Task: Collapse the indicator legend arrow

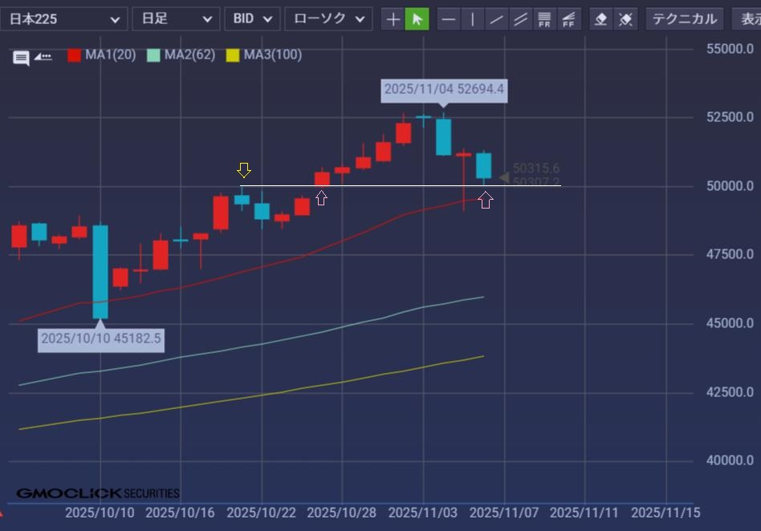Action: tap(43, 57)
